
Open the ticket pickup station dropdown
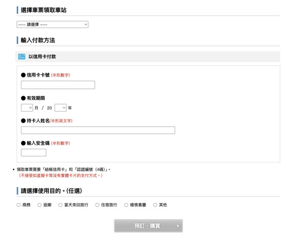click(x=52, y=24)
